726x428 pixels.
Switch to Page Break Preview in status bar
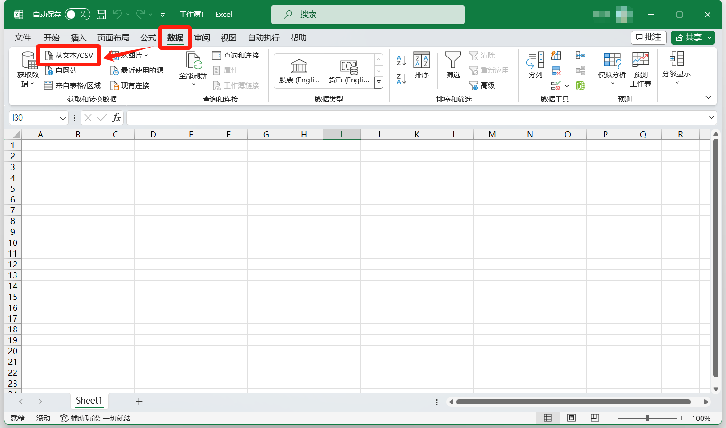click(595, 418)
